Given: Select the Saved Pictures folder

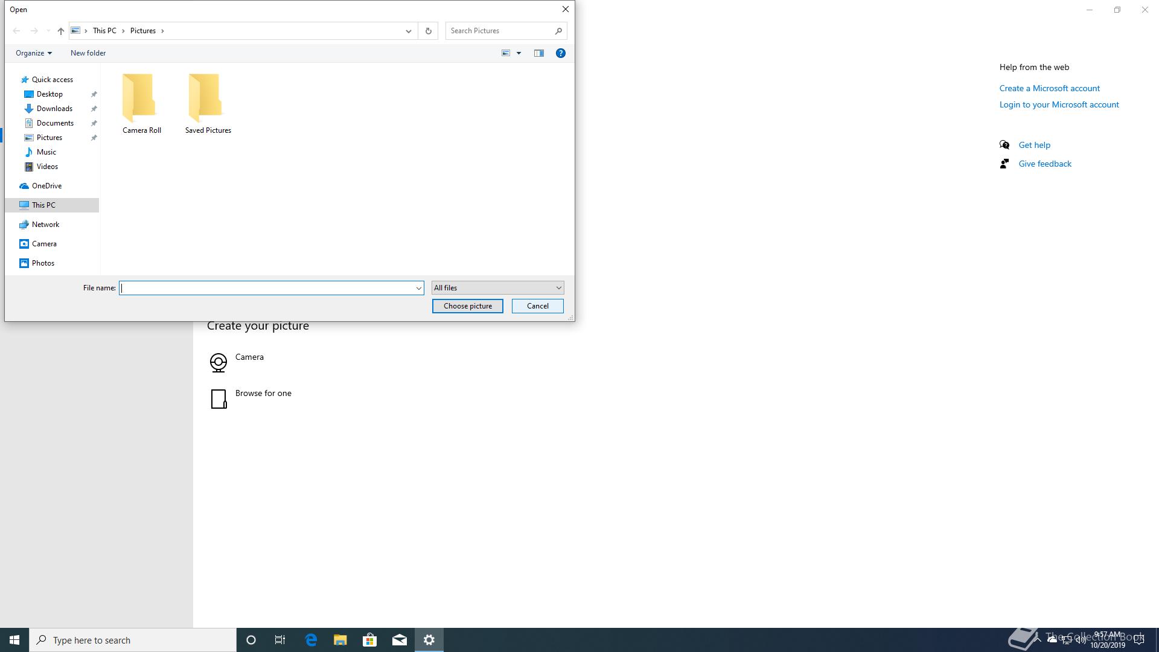Looking at the screenshot, I should click(x=208, y=104).
